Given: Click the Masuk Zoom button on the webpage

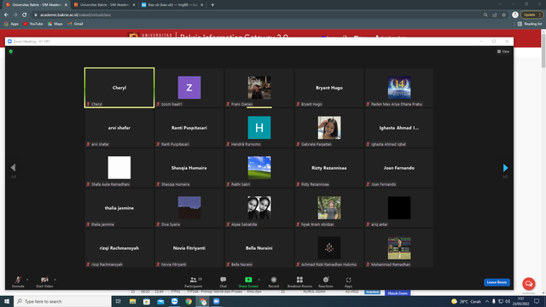Looking at the screenshot, I should (398, 293).
